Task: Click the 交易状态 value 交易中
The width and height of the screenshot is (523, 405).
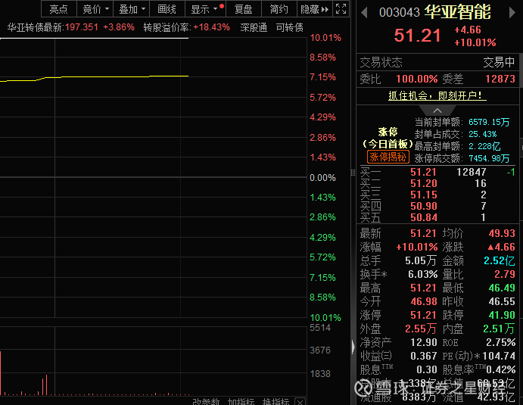Action: pyautogui.click(x=499, y=62)
